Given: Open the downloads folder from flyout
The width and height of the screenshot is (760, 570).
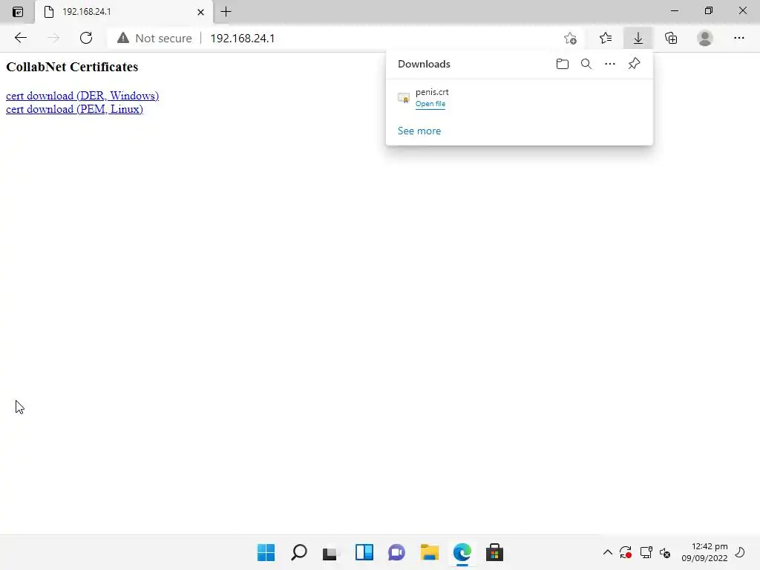Looking at the screenshot, I should pos(563,64).
